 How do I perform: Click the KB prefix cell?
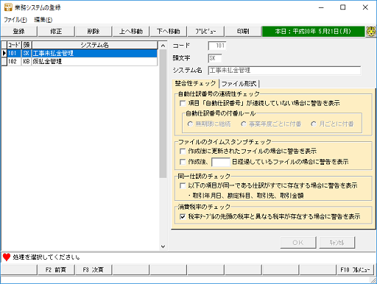click(27, 61)
